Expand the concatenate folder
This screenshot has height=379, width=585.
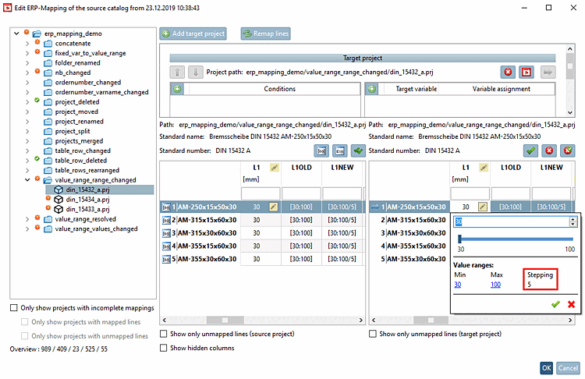(x=27, y=43)
